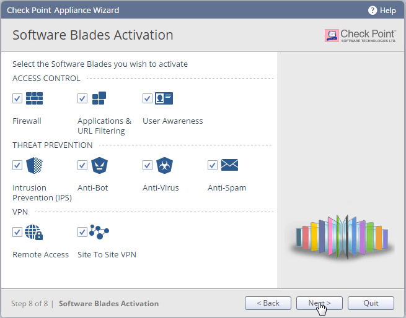Click the Remote Access label text
The image size is (406, 318).
coord(41,254)
